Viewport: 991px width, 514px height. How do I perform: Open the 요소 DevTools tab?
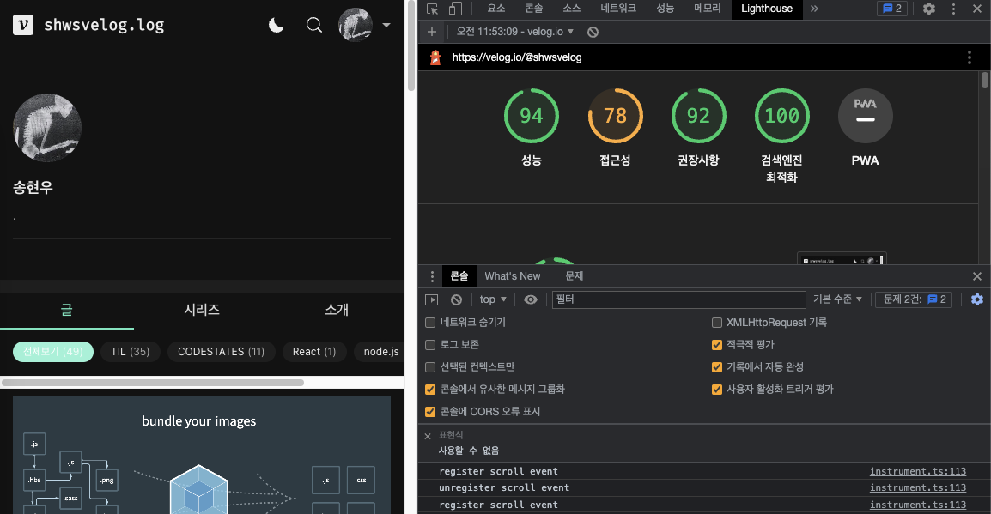click(496, 9)
